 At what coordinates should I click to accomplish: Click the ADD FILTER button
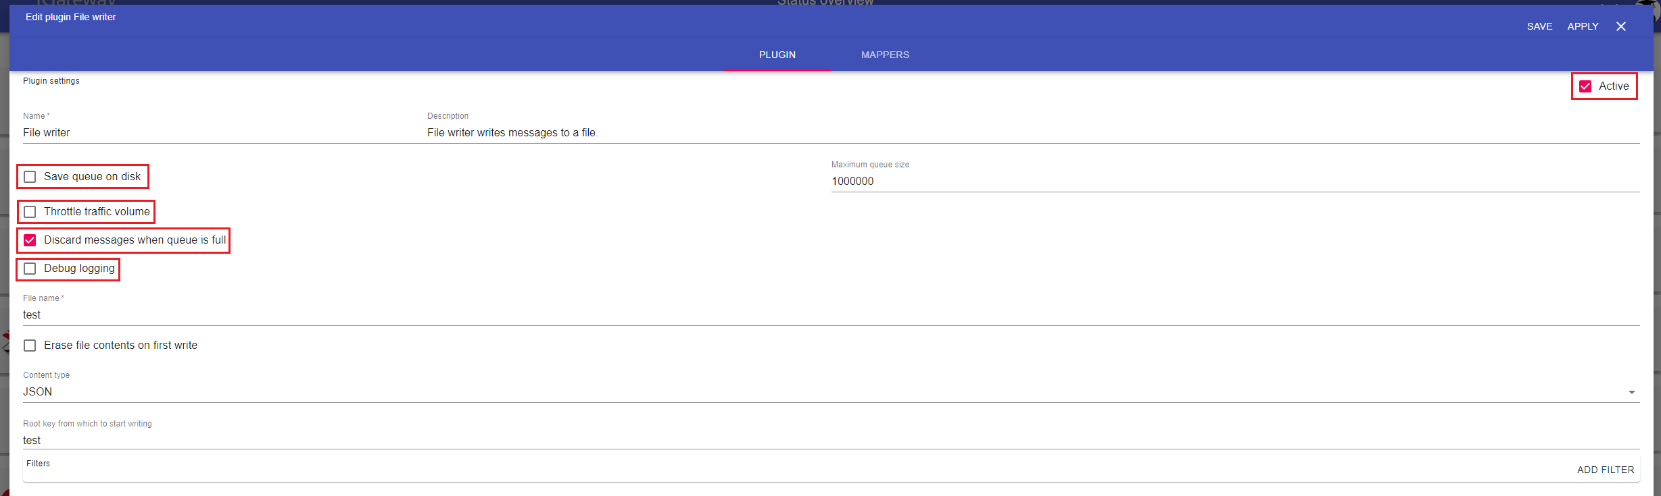pyautogui.click(x=1605, y=470)
